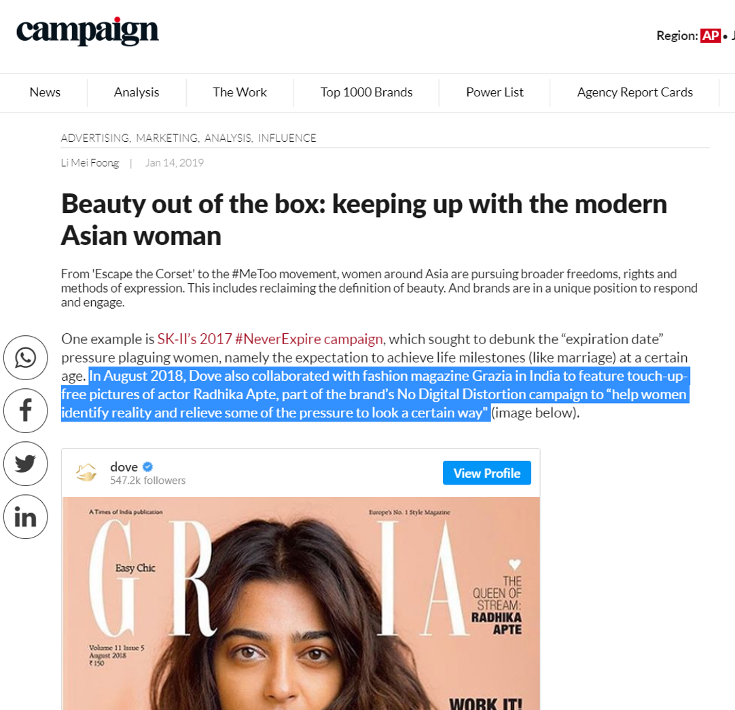The width and height of the screenshot is (735, 710).
Task: Go to The Work section
Action: [240, 92]
